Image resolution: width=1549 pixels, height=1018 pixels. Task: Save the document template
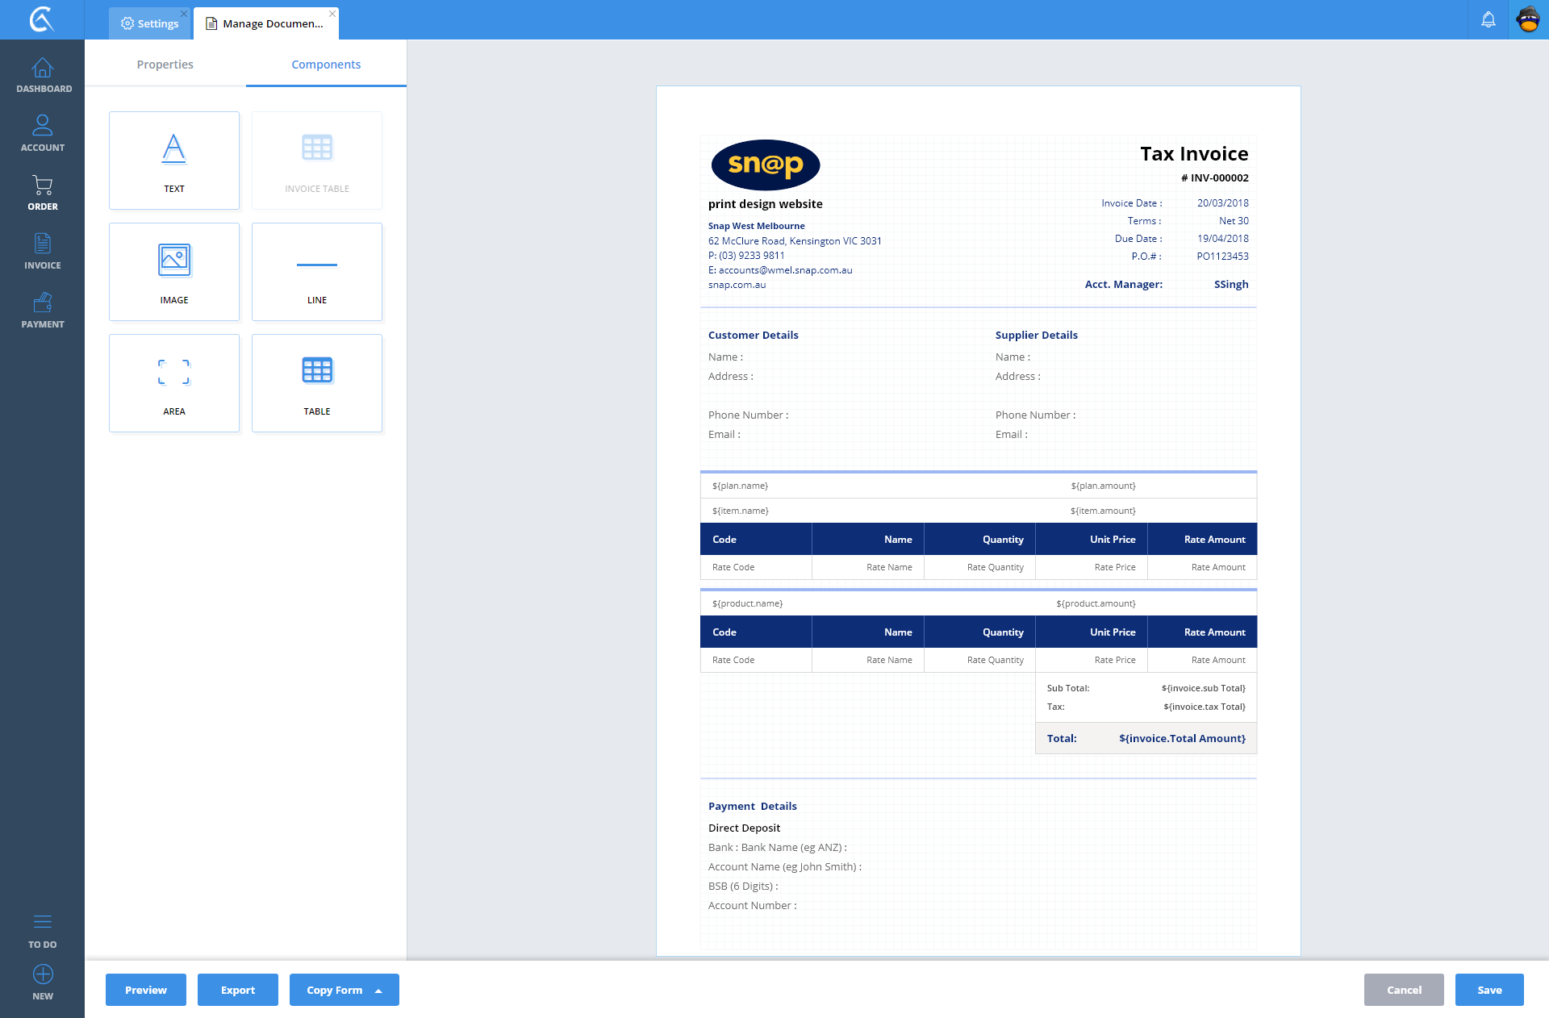tap(1488, 990)
